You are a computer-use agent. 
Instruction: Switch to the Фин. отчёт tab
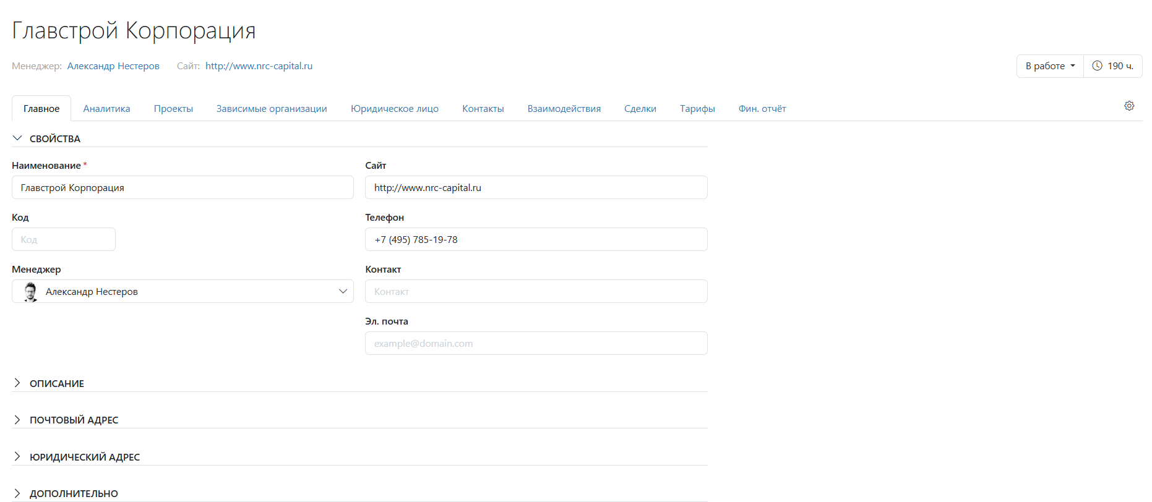(762, 109)
